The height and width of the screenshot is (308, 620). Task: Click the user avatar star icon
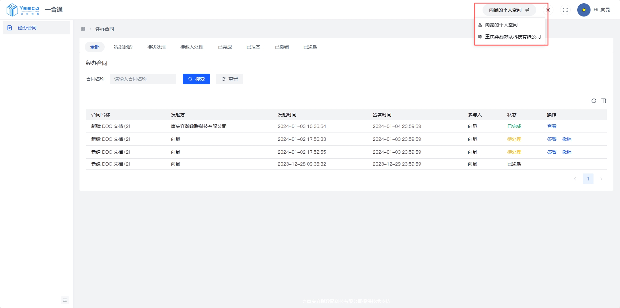(584, 10)
